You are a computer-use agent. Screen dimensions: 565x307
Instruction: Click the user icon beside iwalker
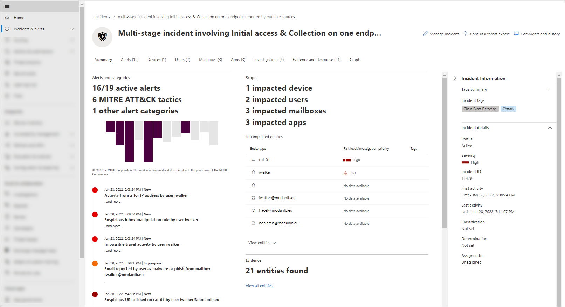coord(253,173)
